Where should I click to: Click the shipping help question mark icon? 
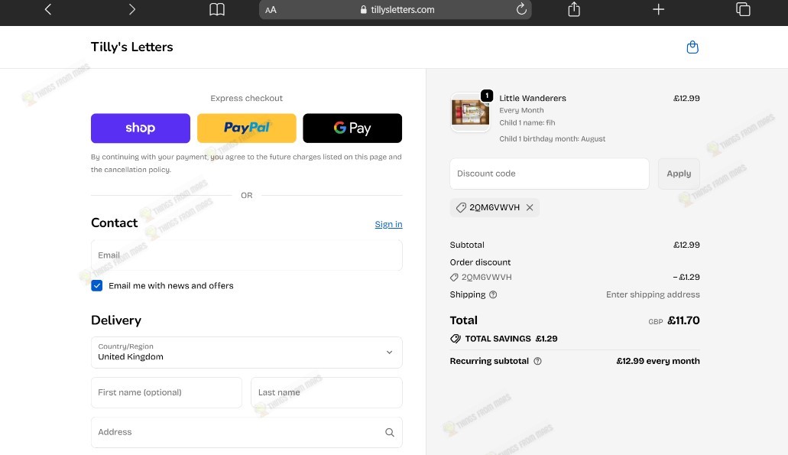tap(493, 294)
